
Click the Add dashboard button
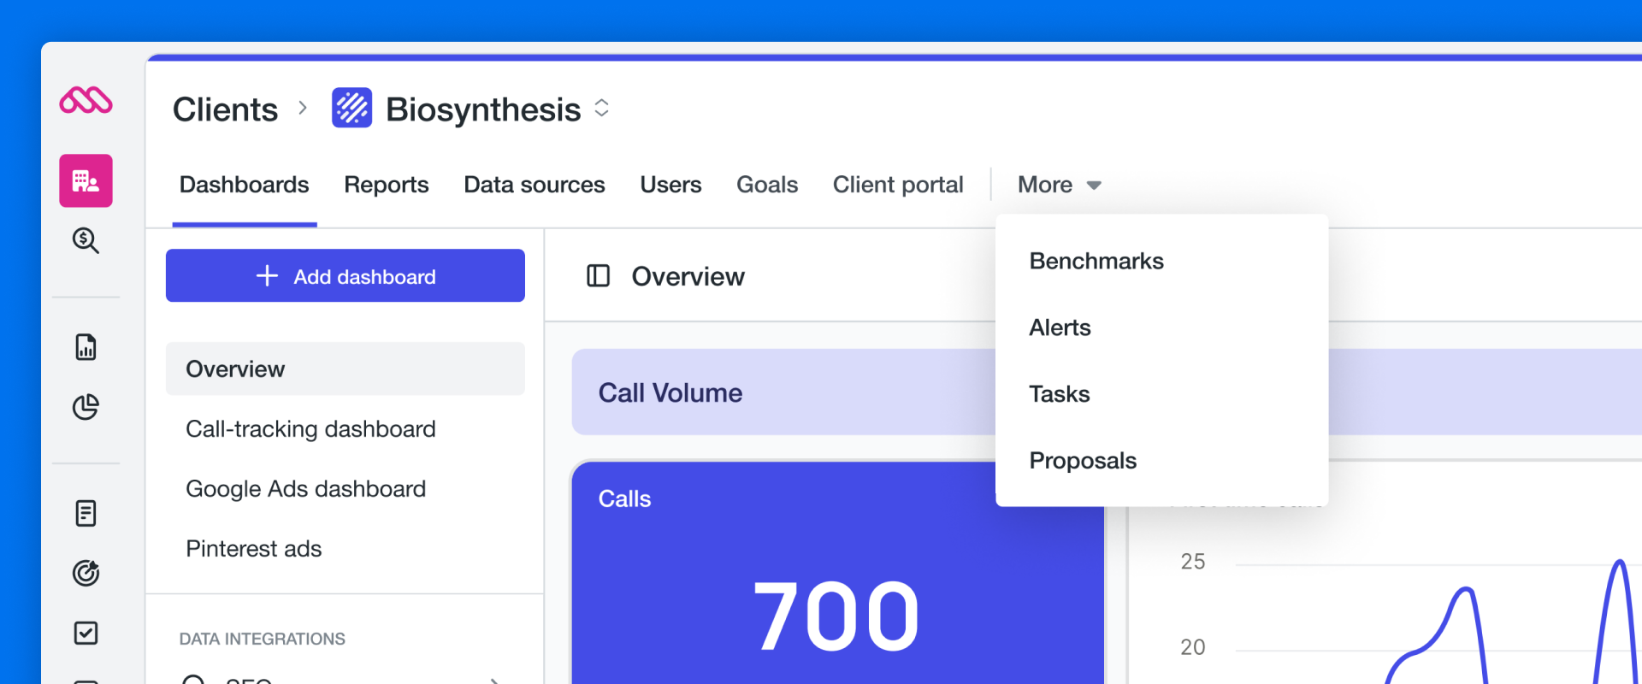point(345,275)
